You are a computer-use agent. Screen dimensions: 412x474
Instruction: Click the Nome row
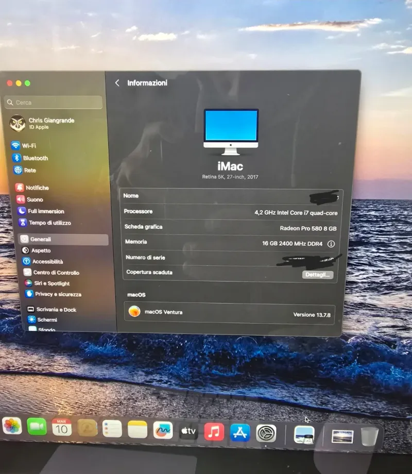coord(231,196)
